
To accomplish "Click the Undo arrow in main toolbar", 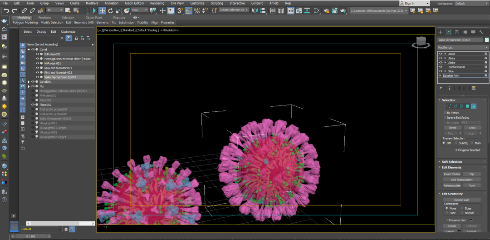I will 6,10.
